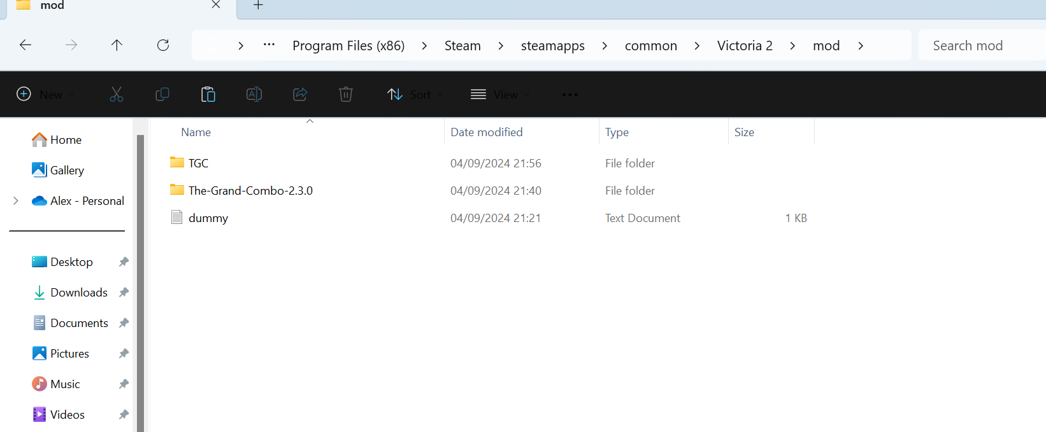Select the dummy file name
1046x432 pixels.
click(x=208, y=218)
